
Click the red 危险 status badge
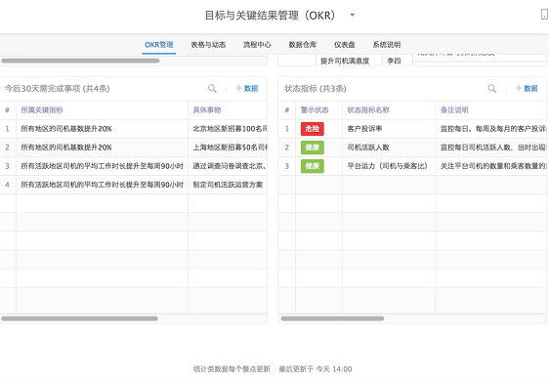click(x=313, y=129)
